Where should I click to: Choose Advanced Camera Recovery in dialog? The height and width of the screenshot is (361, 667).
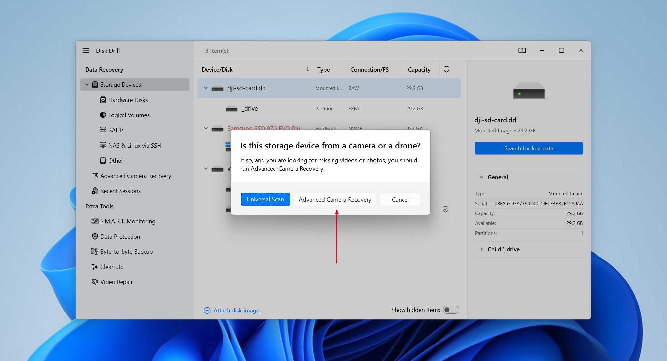click(x=335, y=199)
